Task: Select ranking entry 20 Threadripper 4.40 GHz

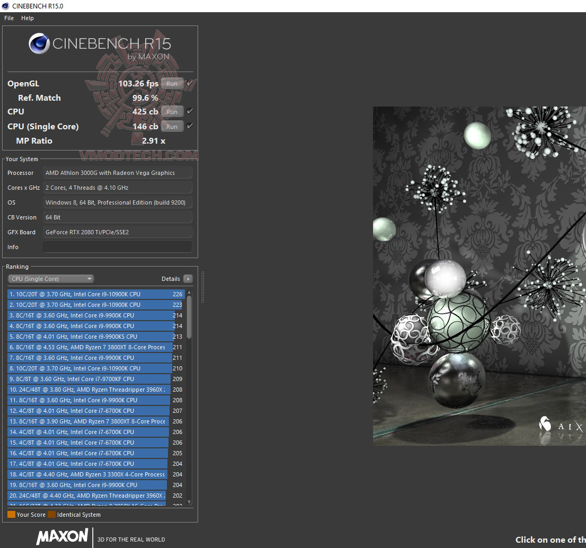Action: pos(96,496)
